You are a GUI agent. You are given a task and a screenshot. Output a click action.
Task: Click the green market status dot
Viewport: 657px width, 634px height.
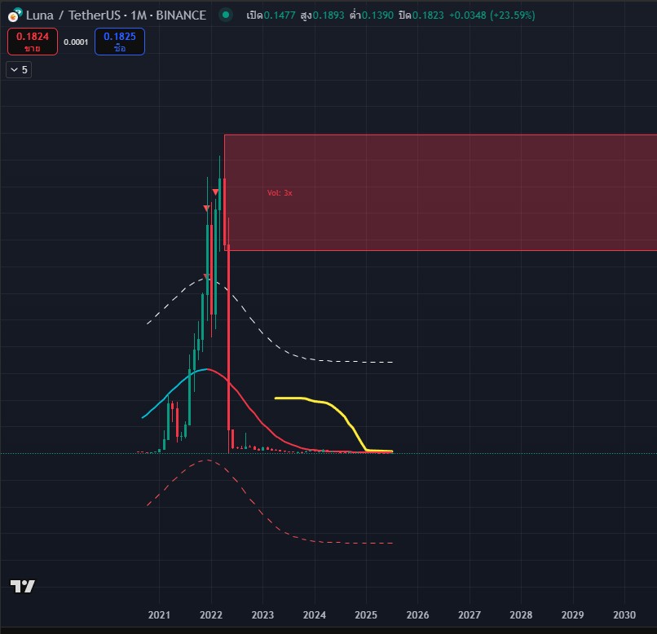(226, 15)
